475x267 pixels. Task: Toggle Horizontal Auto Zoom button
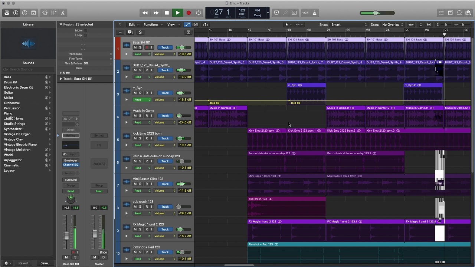[429, 24]
